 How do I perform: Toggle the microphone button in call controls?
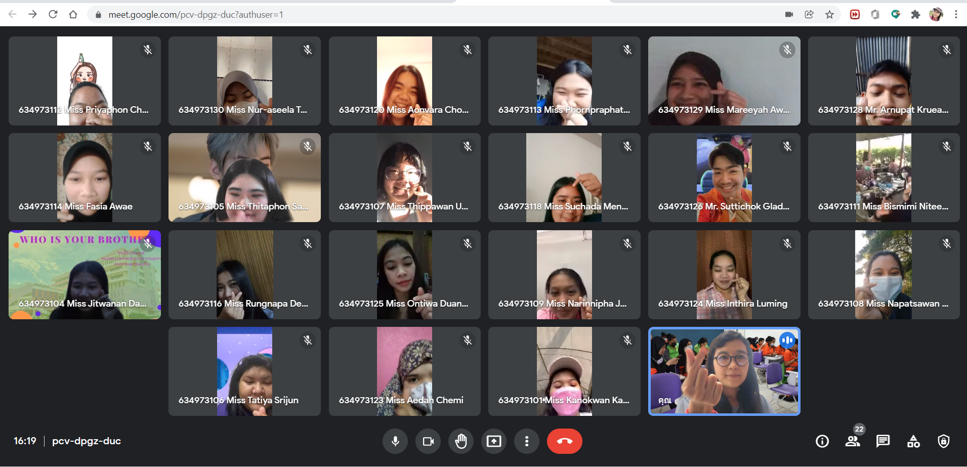[x=395, y=441]
